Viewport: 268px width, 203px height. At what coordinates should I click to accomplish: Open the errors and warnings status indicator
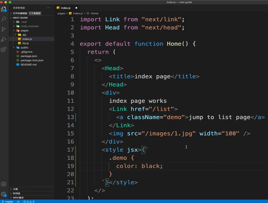(x=29, y=202)
